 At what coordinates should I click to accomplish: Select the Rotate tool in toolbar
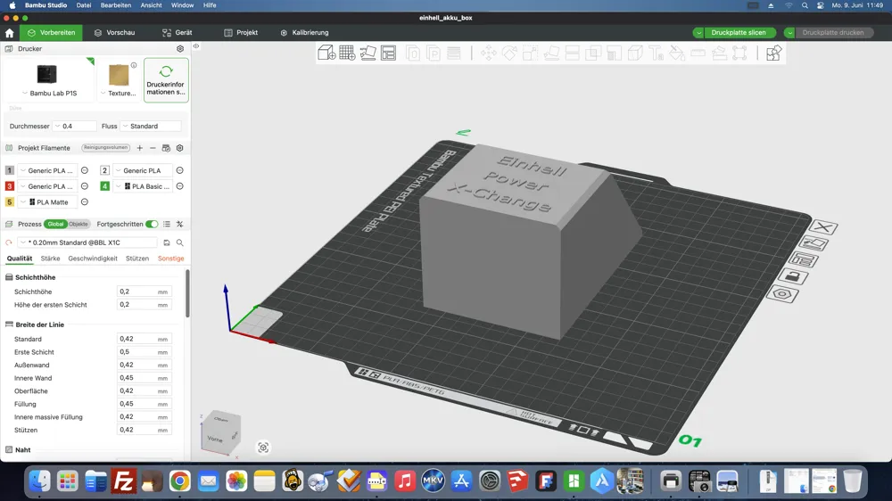[509, 53]
